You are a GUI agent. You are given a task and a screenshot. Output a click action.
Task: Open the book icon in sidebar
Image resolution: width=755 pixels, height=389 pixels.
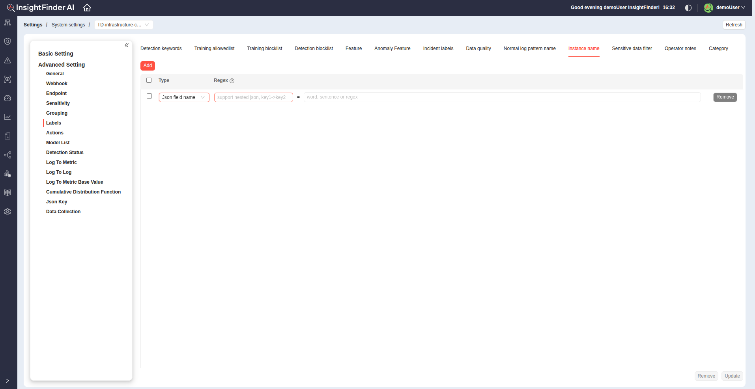(7, 193)
